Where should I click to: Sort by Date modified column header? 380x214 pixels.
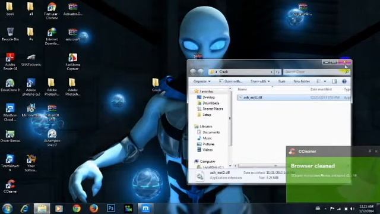point(321,89)
